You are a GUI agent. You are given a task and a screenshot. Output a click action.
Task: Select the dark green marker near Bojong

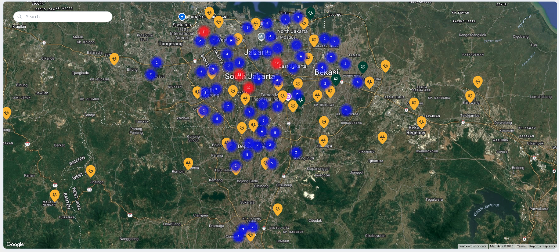click(310, 13)
